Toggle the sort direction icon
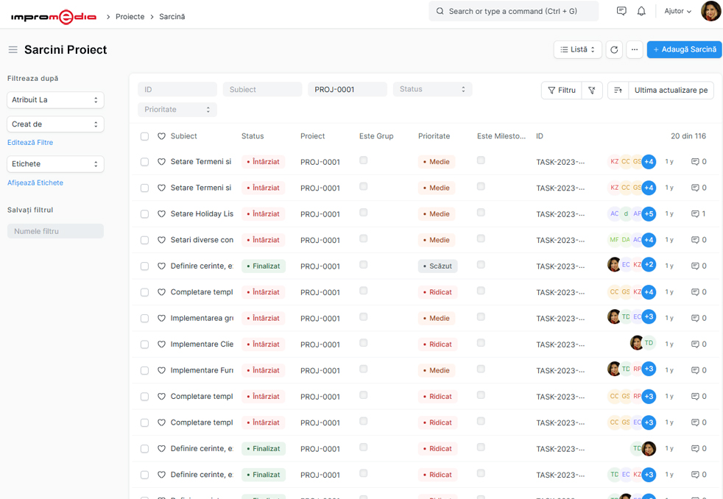The height and width of the screenshot is (499, 723). (x=618, y=90)
